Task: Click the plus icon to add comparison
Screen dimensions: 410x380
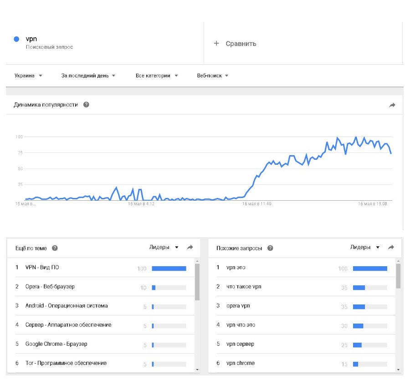Action: tap(216, 44)
